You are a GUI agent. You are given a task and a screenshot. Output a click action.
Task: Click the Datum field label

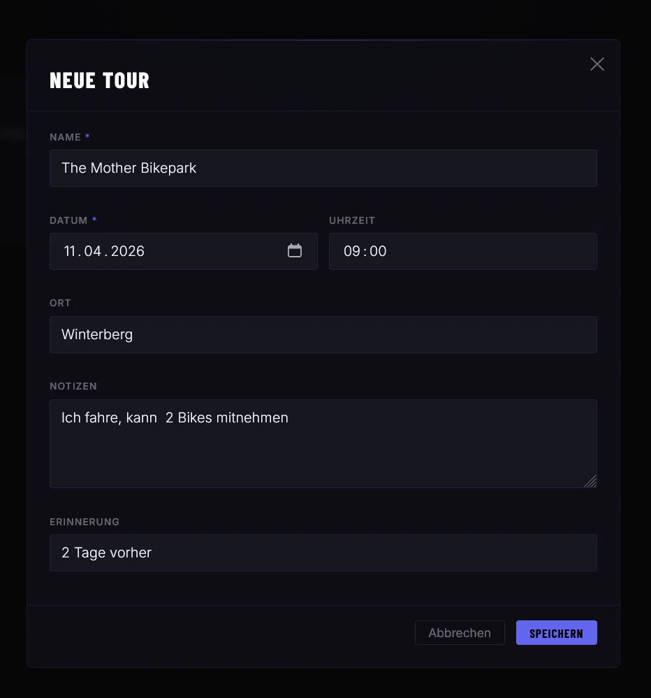68,220
